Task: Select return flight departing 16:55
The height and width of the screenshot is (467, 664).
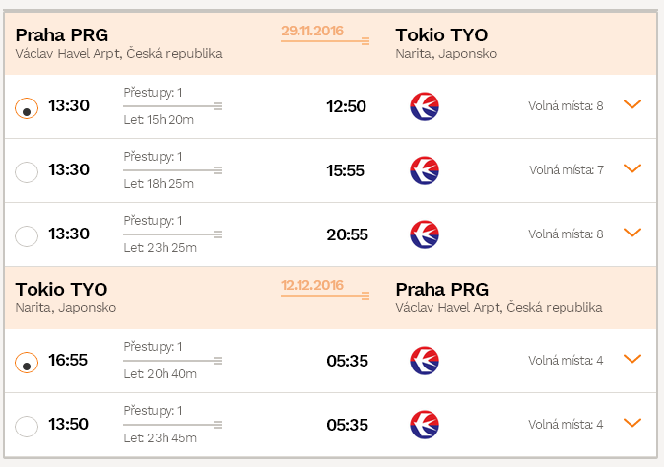Action: [x=27, y=363]
